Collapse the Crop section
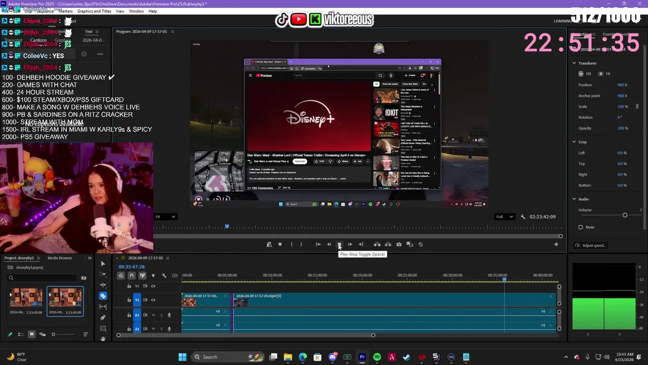This screenshot has width=648, height=365. pos(574,142)
